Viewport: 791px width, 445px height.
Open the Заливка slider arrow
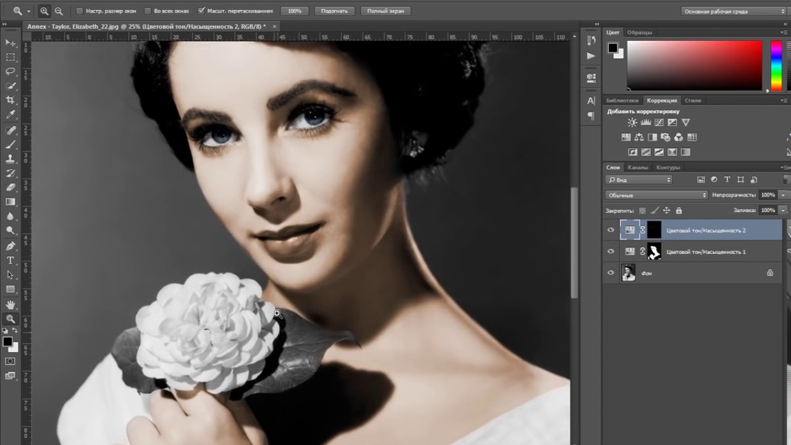click(783, 211)
